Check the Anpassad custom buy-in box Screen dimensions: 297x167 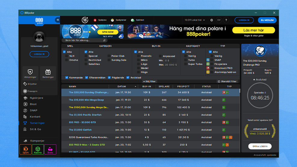coord(160,56)
